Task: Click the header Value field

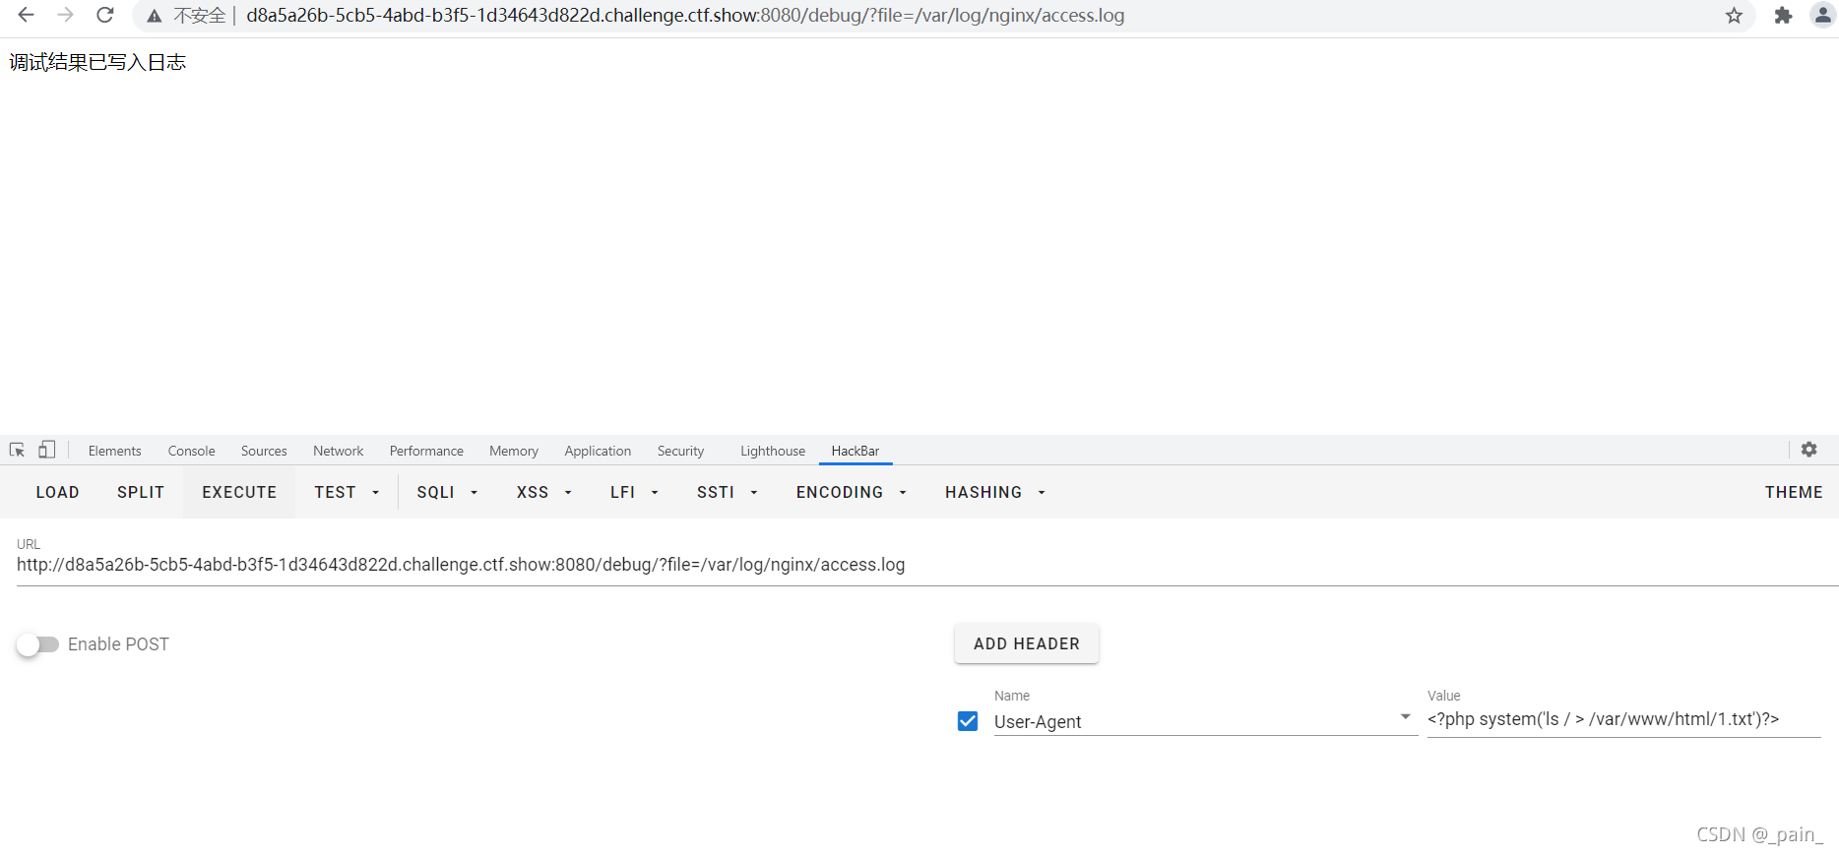Action: [x=1623, y=719]
